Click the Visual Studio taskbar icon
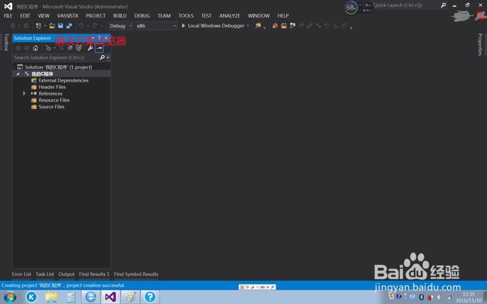 111,297
